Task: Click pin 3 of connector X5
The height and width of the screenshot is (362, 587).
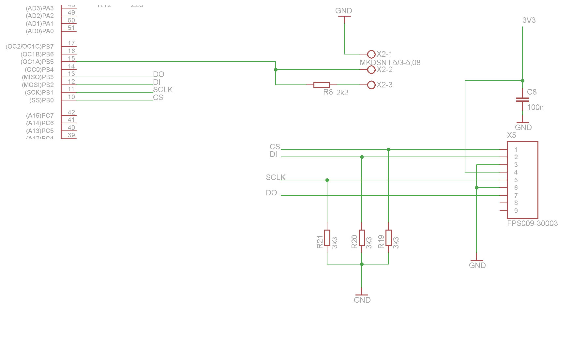Action: [516, 165]
